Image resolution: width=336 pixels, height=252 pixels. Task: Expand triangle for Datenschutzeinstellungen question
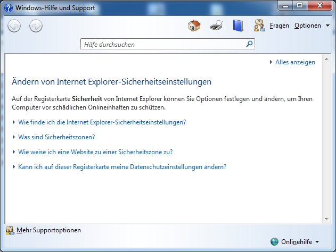pyautogui.click(x=14, y=166)
